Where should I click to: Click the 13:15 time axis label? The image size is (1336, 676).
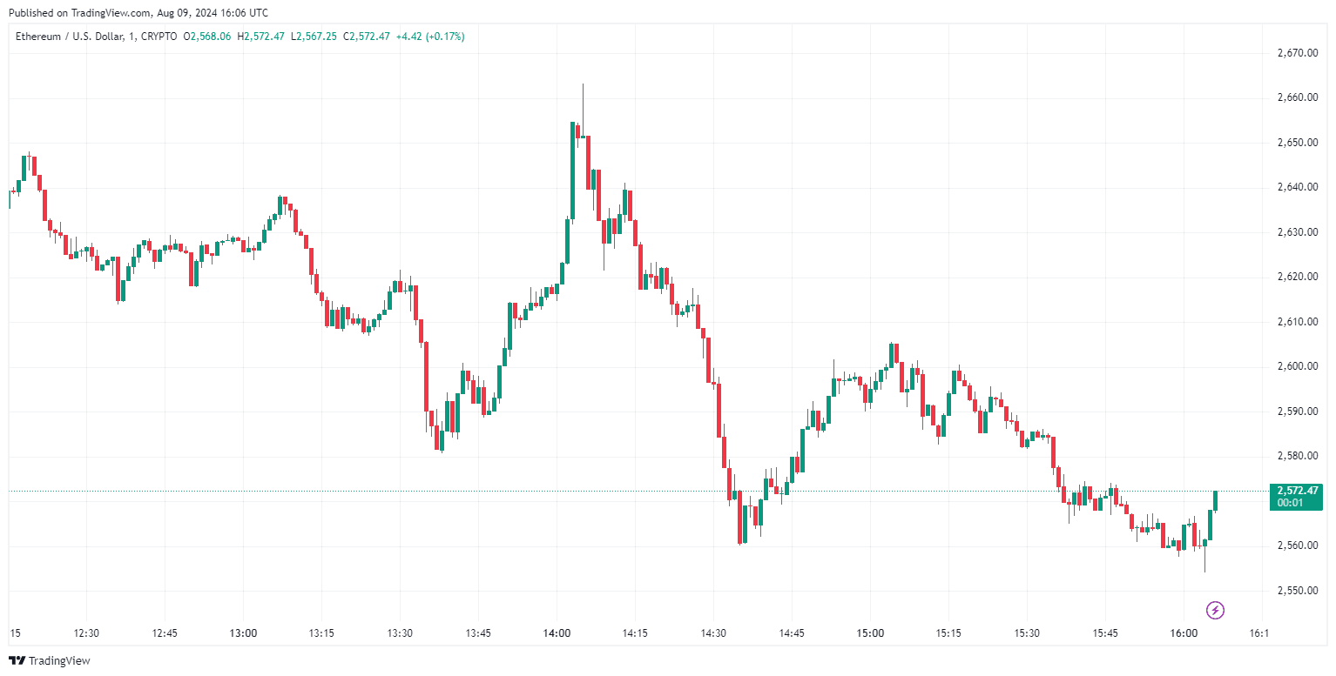[321, 633]
